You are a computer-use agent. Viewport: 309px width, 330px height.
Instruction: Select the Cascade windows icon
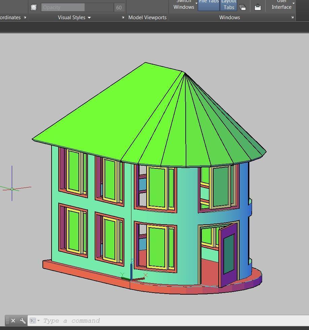pos(243,7)
